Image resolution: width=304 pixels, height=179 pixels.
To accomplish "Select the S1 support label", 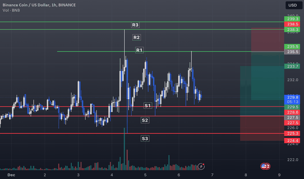I will [148, 106].
